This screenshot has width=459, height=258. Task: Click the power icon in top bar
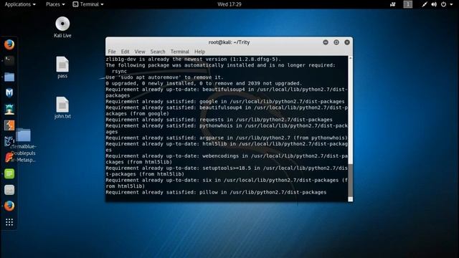pos(443,4)
